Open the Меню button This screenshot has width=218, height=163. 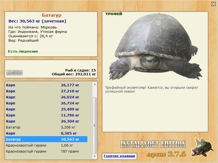(x=14, y=73)
